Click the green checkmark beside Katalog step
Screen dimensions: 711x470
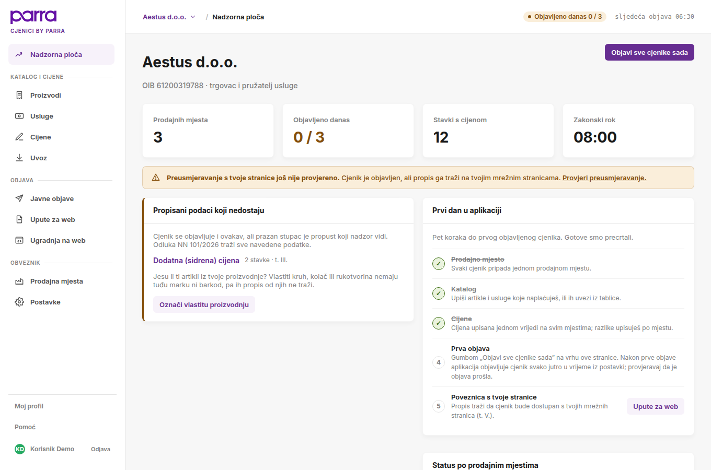439,293
